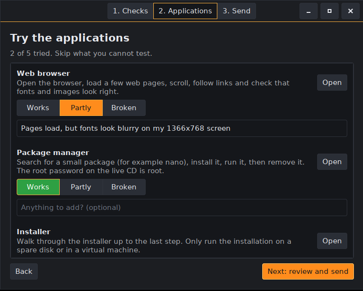Open the Package manager application
363x291 pixels.
coord(332,162)
